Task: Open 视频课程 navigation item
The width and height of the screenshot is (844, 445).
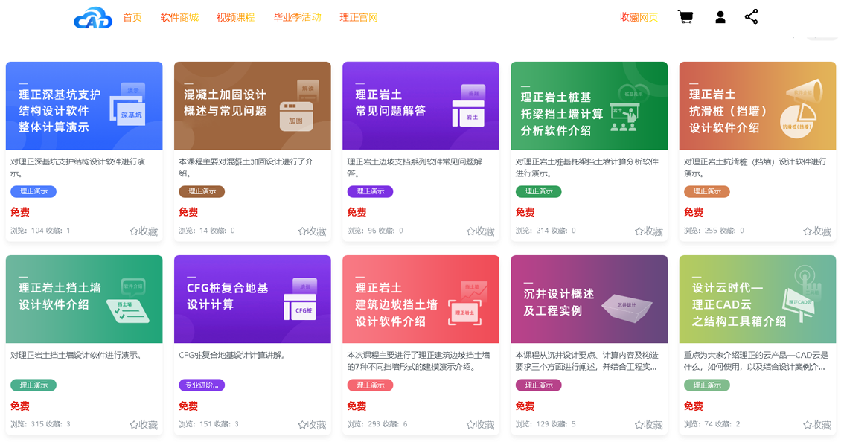Action: (236, 17)
